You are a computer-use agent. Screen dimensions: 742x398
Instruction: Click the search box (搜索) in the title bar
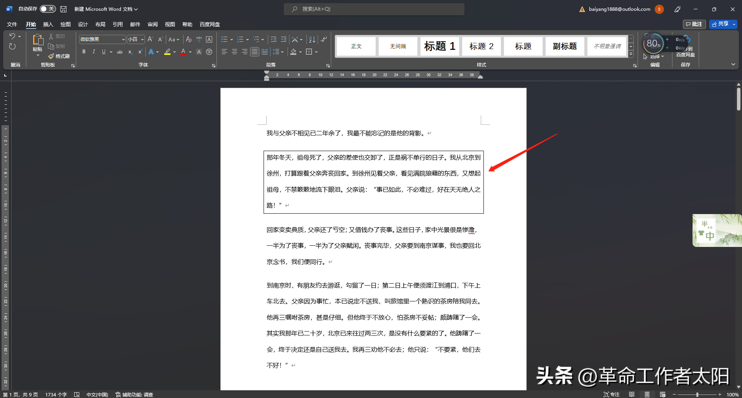374,9
